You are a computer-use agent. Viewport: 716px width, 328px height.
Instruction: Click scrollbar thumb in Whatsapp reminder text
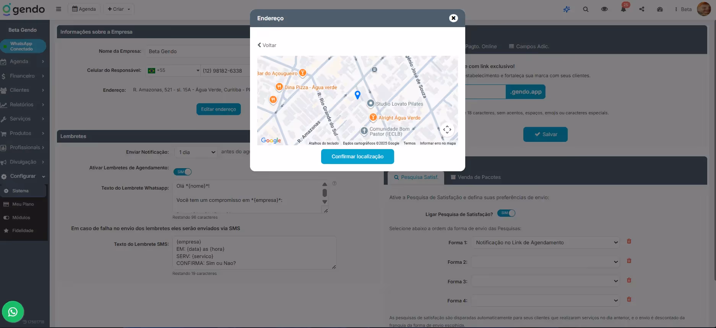point(325,193)
